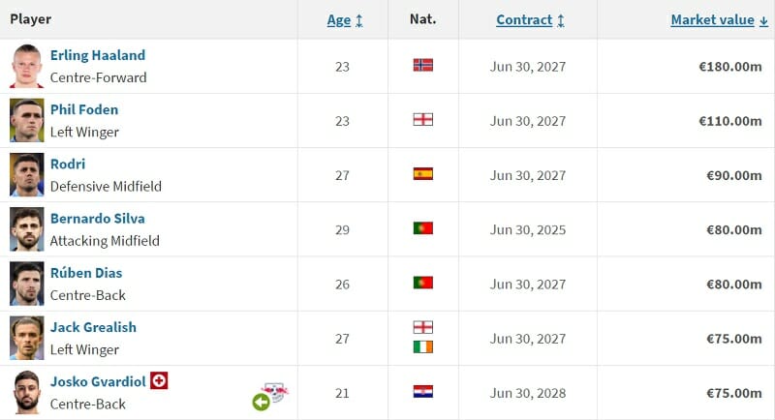Screen dimensions: 775x420
Task: Click Jack Grealish's portrait thumbnail
Action: click(x=27, y=338)
